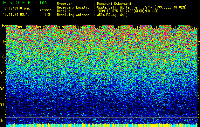Click the Receiver label
This screenshot has height=127, width=200.
[x=65, y=11]
